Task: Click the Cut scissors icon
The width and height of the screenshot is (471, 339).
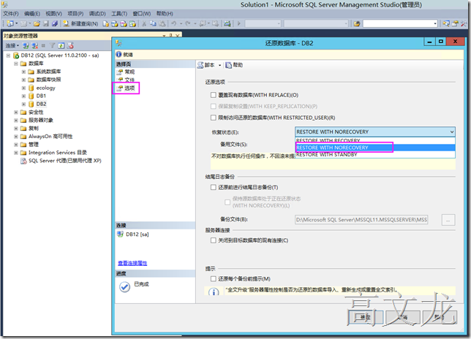Action: pyautogui.click(x=144, y=23)
